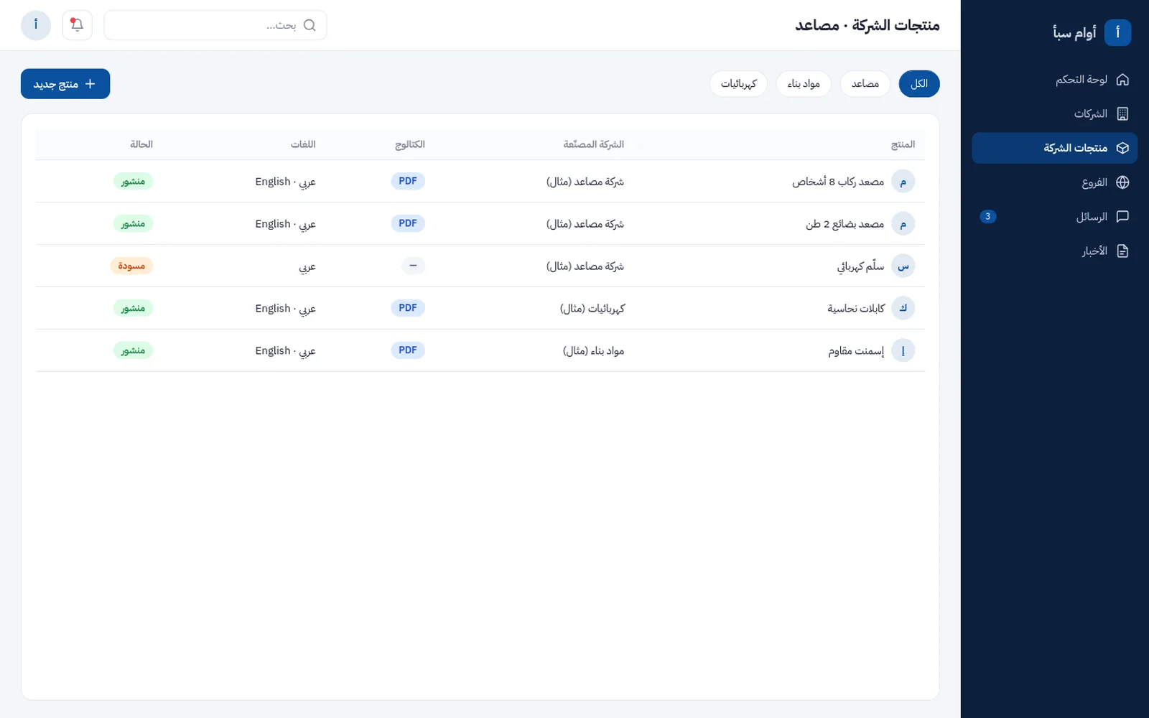
Task: Click the لوحة التحكم home icon
Action: click(x=1122, y=80)
